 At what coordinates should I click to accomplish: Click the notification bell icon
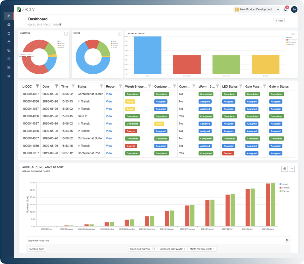[x=285, y=9]
